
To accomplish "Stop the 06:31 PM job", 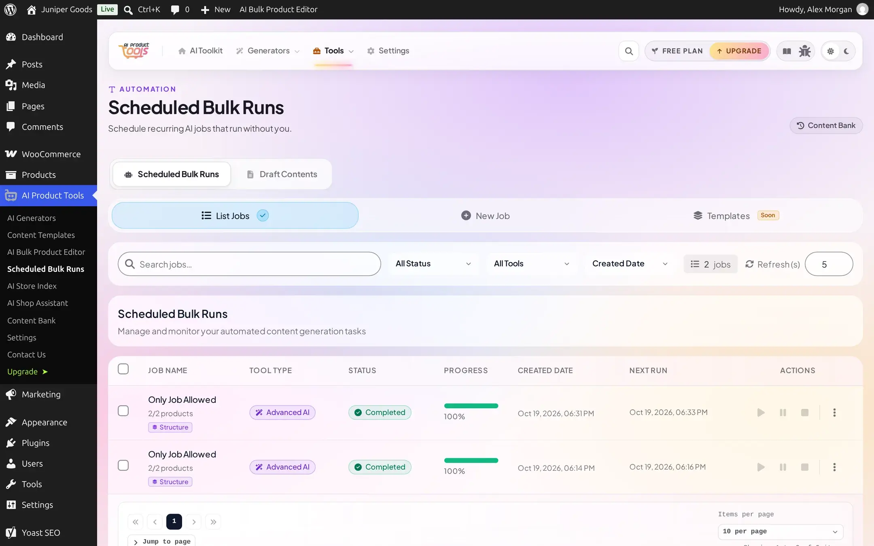I will [804, 413].
